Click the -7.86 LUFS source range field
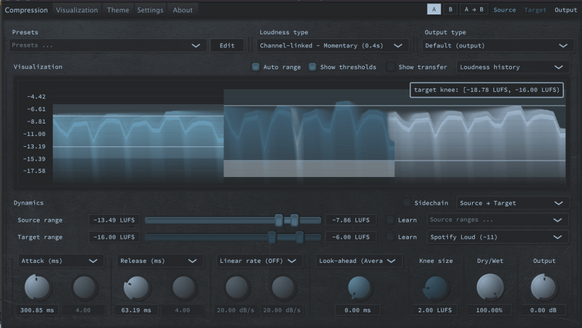 pos(350,220)
